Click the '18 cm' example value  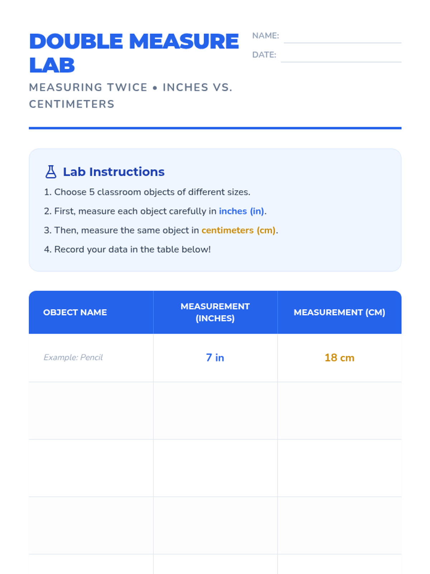[x=339, y=358]
